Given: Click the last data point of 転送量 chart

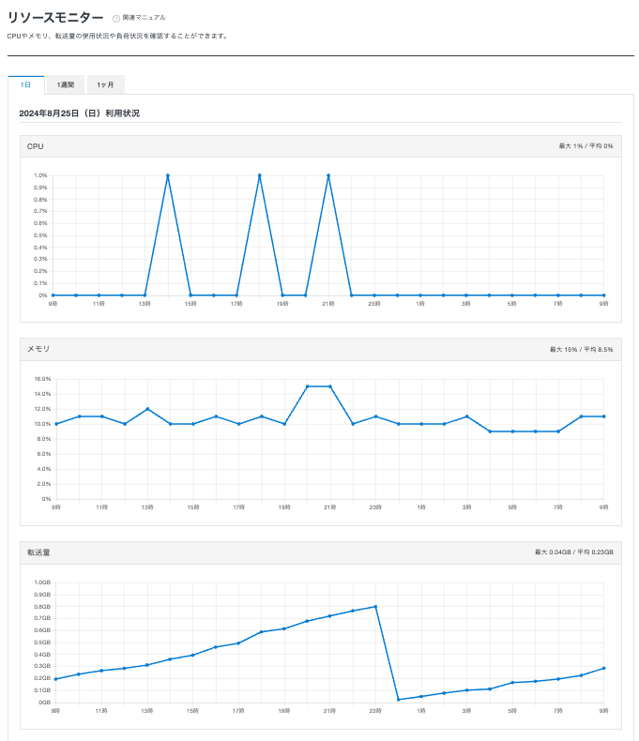Looking at the screenshot, I should coord(603,668).
